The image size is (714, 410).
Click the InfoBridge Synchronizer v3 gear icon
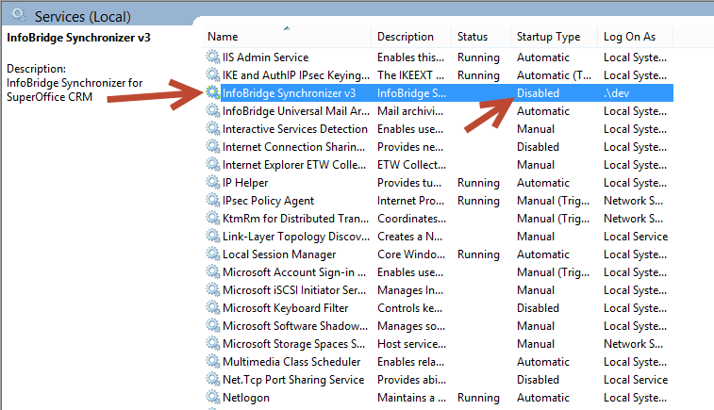(212, 92)
